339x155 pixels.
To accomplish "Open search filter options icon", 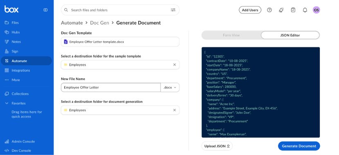I will [x=173, y=10].
